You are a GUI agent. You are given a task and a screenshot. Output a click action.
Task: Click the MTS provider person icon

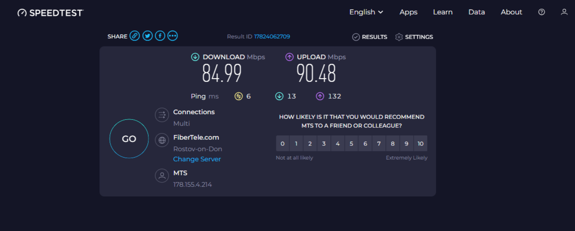coord(162,176)
